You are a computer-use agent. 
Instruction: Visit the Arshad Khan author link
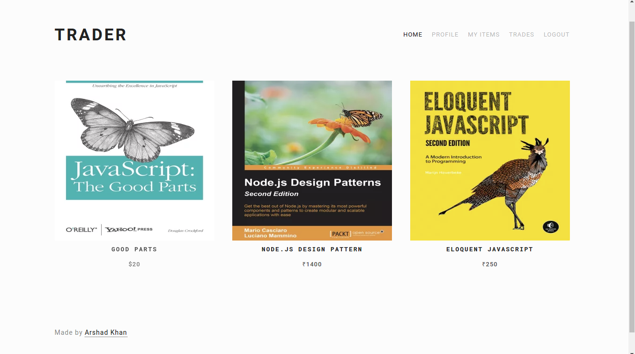[106, 332]
